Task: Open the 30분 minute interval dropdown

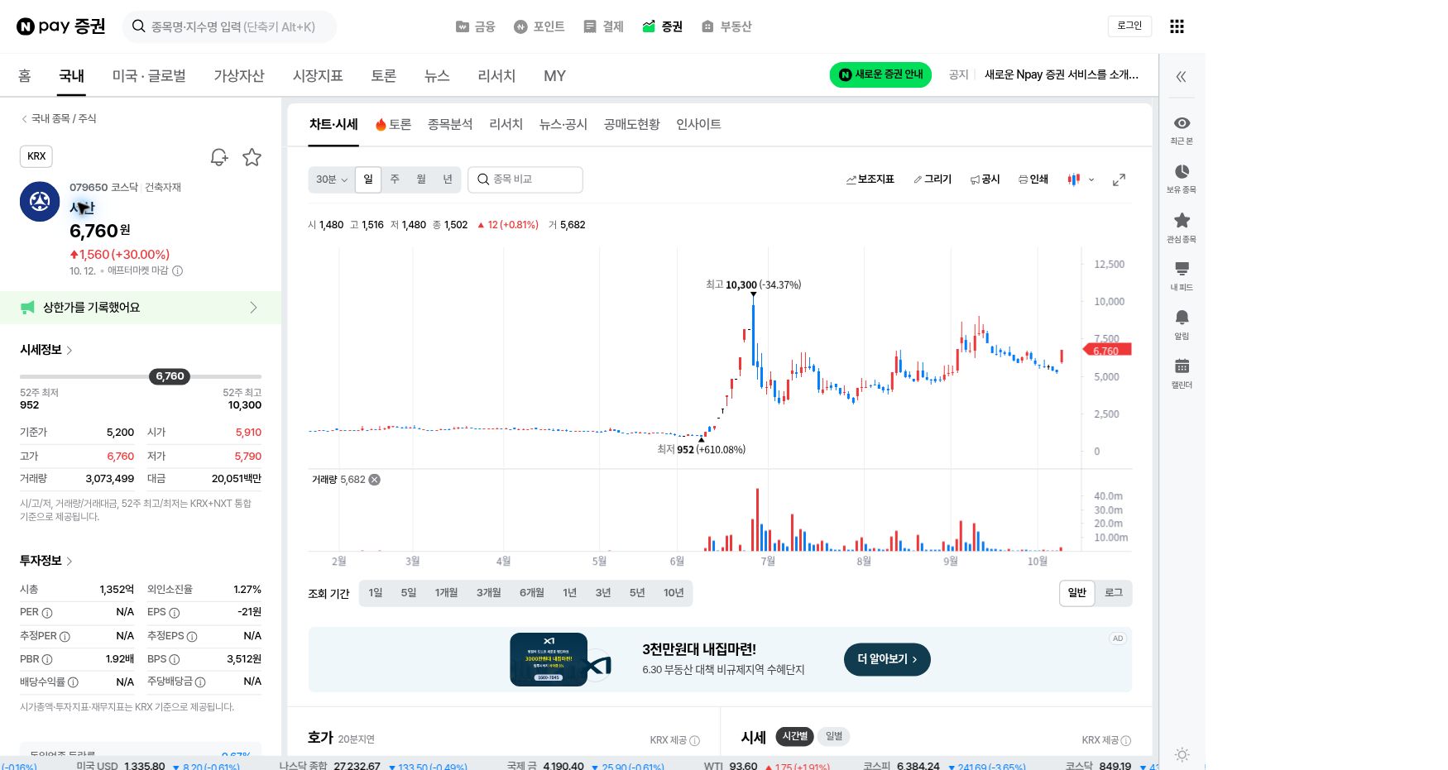Action: (x=332, y=179)
